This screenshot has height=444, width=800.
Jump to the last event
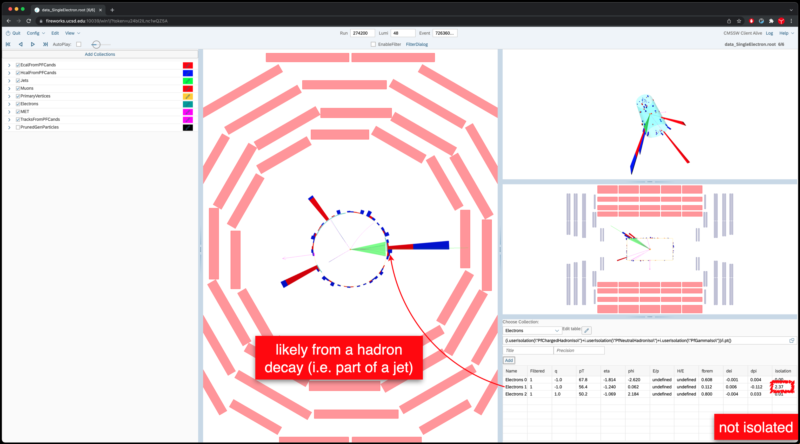[x=45, y=44]
